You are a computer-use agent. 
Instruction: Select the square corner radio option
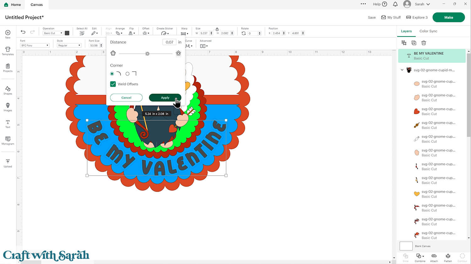point(127,74)
